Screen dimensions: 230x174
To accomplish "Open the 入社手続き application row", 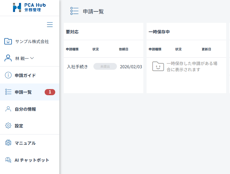I will pos(77,66).
